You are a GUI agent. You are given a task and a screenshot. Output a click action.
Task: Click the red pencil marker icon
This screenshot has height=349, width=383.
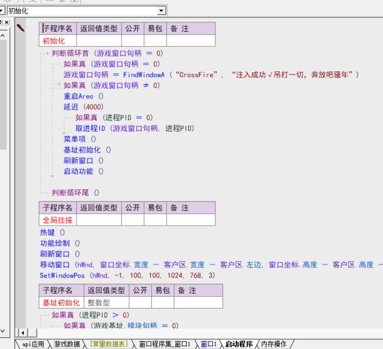point(20,28)
